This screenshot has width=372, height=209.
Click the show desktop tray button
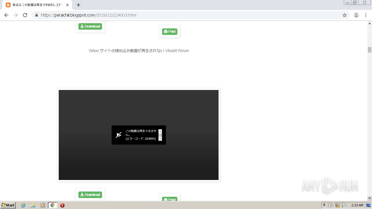point(369,205)
